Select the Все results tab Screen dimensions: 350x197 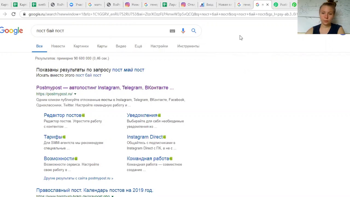tap(39, 46)
